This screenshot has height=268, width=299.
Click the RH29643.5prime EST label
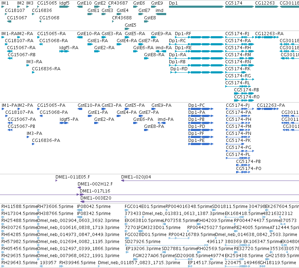(x=19, y=263)
